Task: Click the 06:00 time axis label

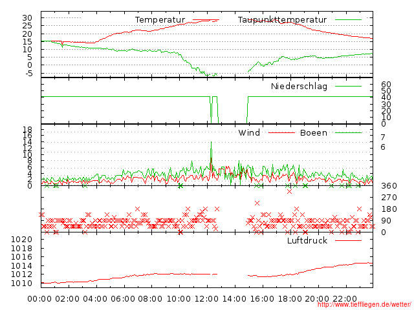Action: point(123,299)
